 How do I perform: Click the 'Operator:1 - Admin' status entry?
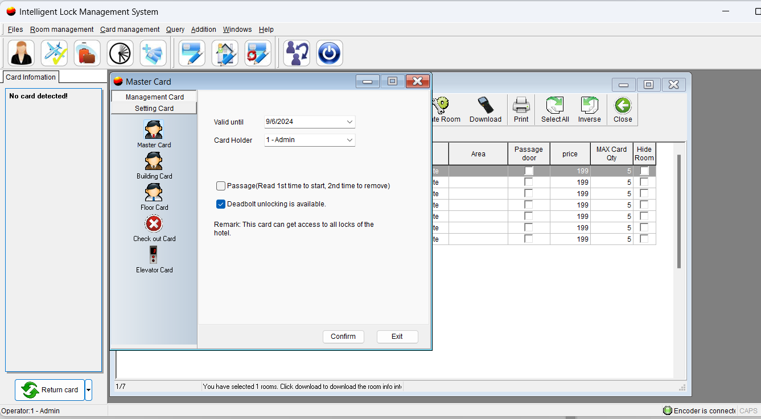[x=30, y=411]
